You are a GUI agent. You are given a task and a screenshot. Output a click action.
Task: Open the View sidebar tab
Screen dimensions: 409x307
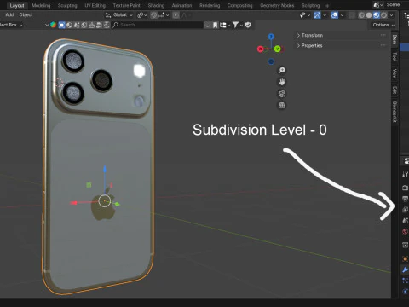click(x=395, y=73)
